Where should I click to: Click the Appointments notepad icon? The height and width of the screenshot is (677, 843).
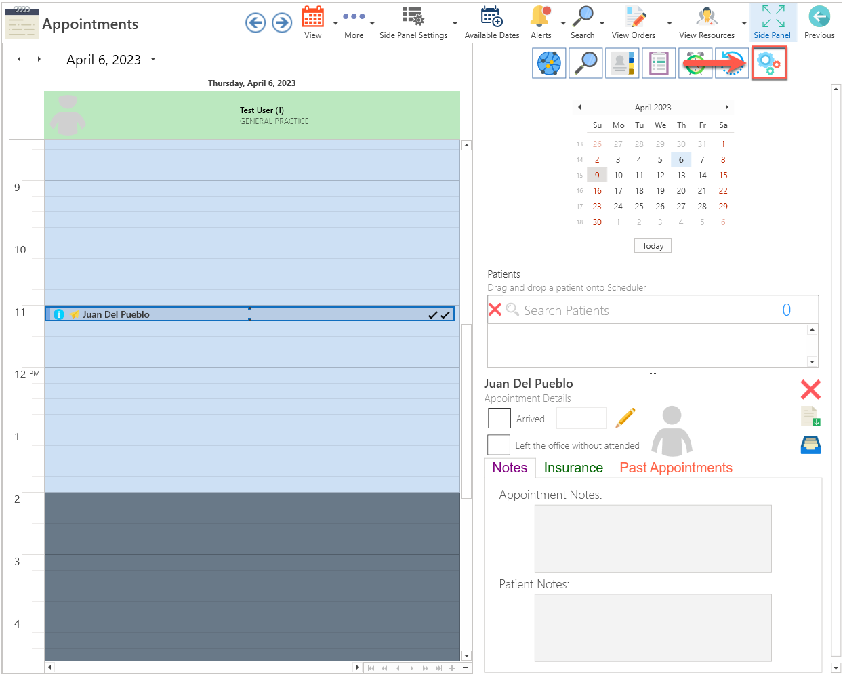click(22, 24)
